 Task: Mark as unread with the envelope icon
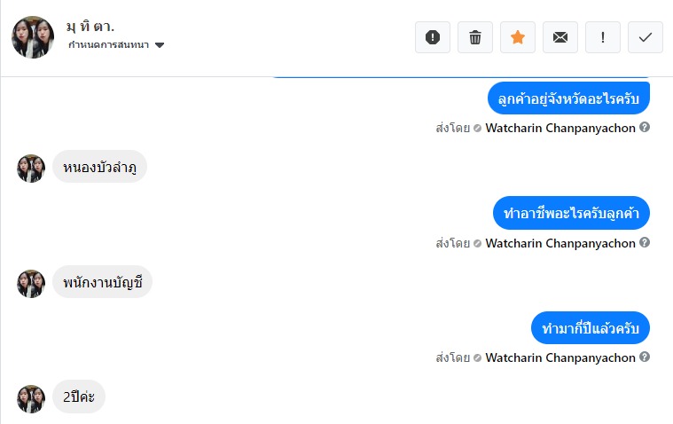coord(560,37)
